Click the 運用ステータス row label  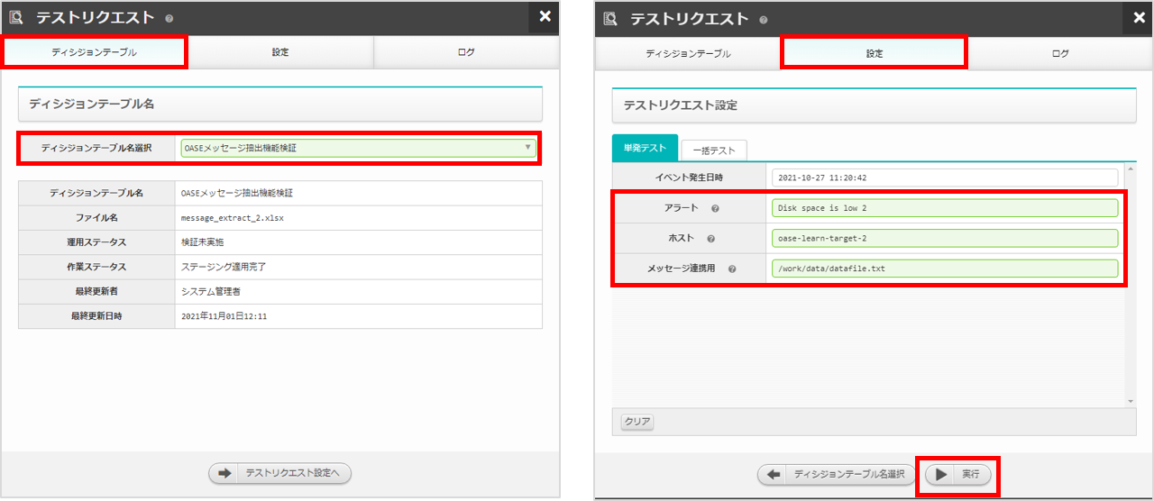tap(96, 242)
